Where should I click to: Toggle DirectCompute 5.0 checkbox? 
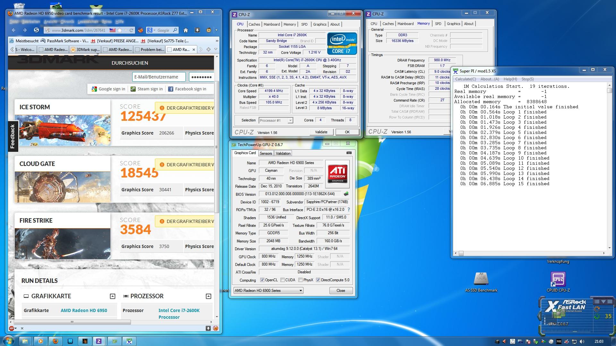click(318, 280)
